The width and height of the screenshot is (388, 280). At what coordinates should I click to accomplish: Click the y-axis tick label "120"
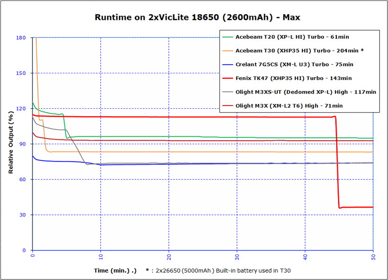coord(21,109)
